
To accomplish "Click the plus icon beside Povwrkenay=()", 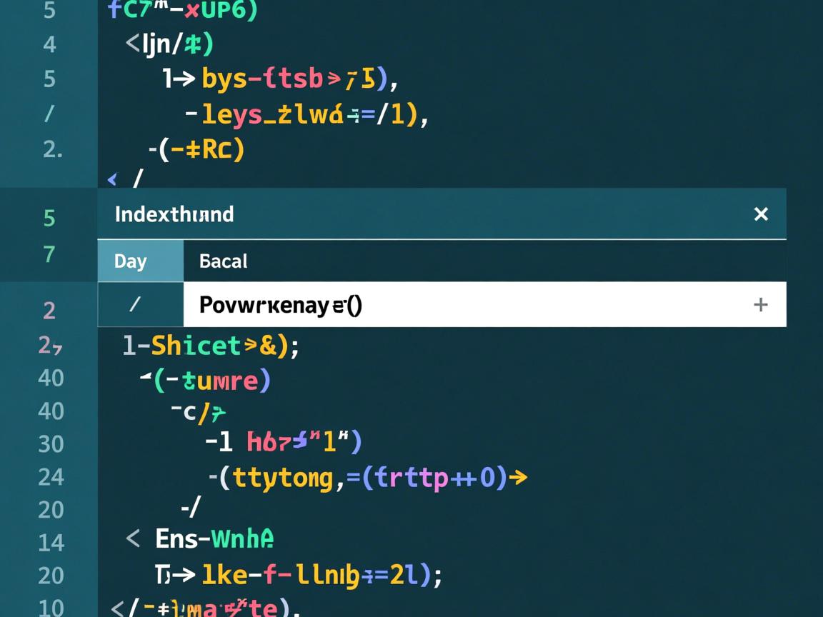I will [x=760, y=305].
